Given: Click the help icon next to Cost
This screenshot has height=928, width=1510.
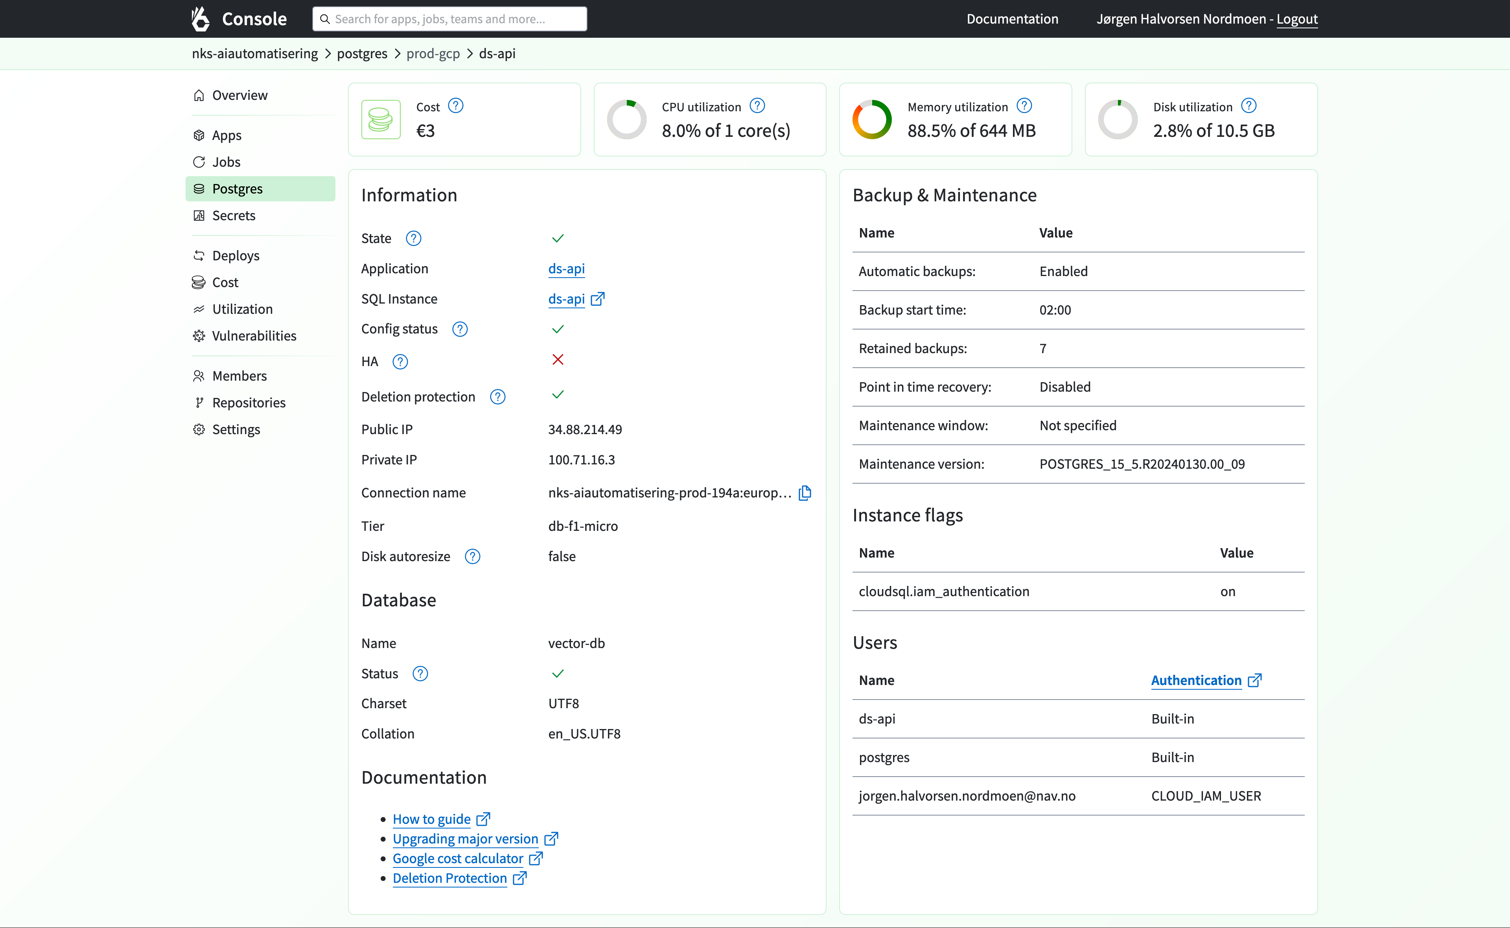Looking at the screenshot, I should (455, 106).
